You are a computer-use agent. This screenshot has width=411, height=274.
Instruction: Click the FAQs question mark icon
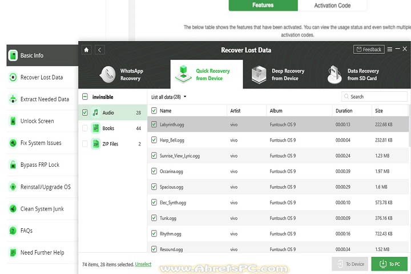coord(13,231)
